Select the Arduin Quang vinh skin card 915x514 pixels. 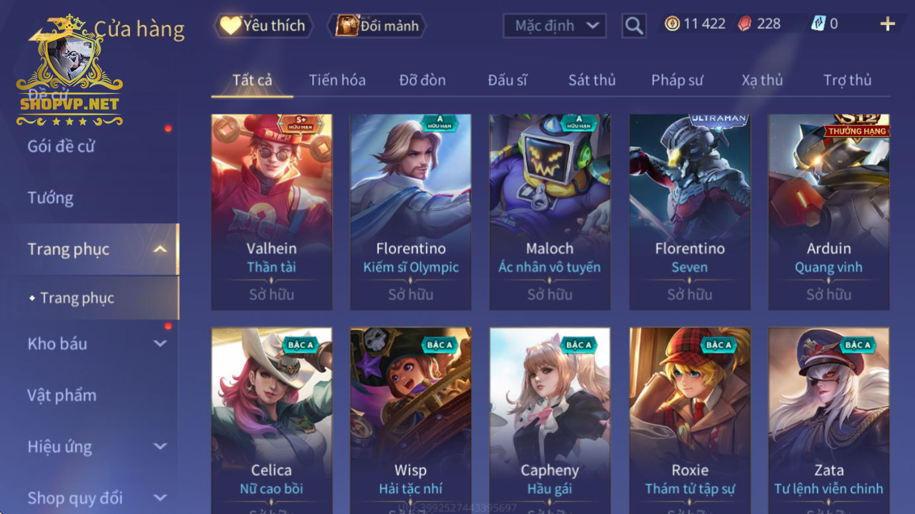pyautogui.click(x=828, y=212)
